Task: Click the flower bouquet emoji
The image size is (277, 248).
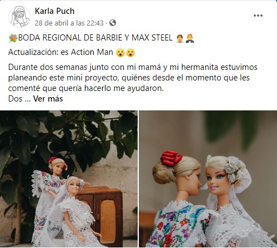Action: coord(13,38)
